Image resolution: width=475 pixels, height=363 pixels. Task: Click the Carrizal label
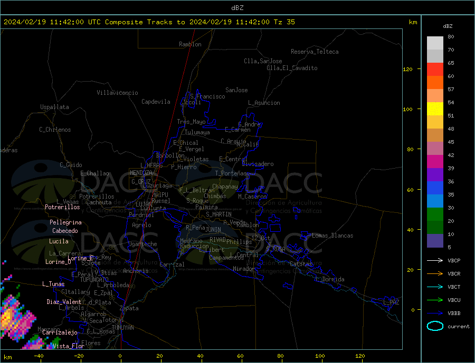pos(172,264)
